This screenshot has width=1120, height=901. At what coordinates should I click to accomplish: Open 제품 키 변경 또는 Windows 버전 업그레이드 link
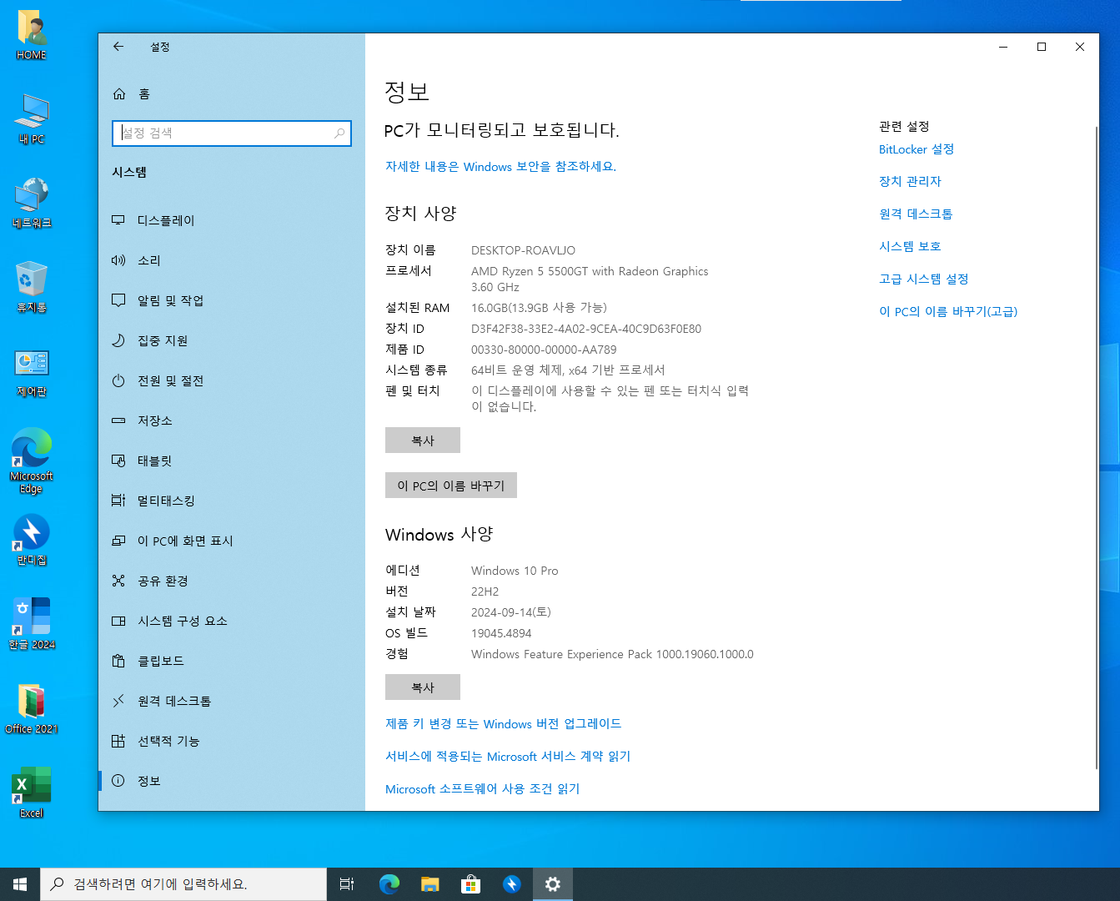pos(503,724)
